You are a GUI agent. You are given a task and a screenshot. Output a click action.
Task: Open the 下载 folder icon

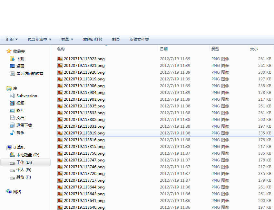(x=12, y=59)
